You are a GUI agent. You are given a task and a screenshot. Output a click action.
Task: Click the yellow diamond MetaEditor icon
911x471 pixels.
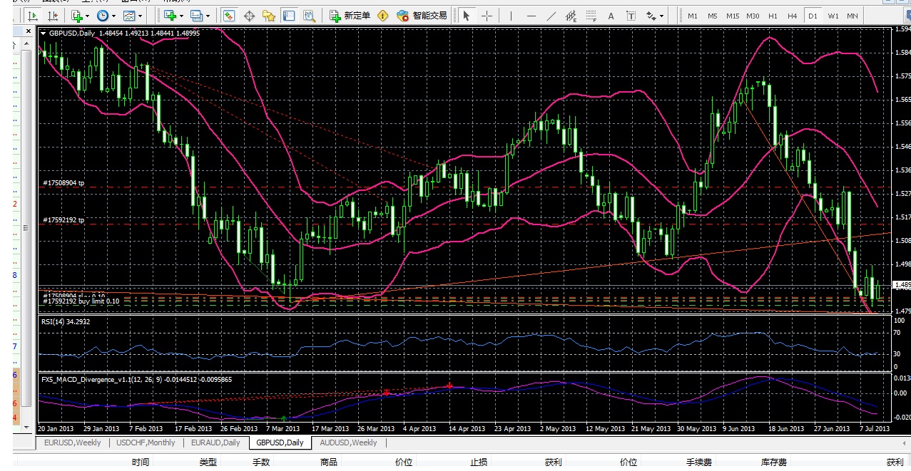click(382, 16)
